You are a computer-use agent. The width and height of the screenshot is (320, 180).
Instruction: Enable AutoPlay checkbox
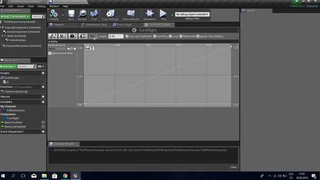coord(155,36)
